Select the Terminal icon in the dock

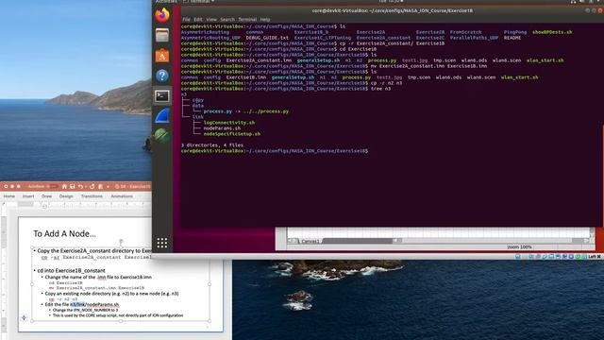162,95
